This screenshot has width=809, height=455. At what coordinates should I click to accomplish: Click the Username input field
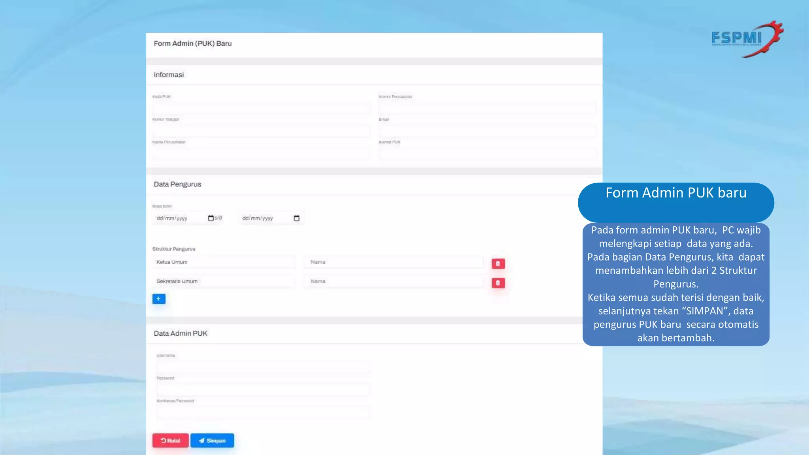(263, 367)
